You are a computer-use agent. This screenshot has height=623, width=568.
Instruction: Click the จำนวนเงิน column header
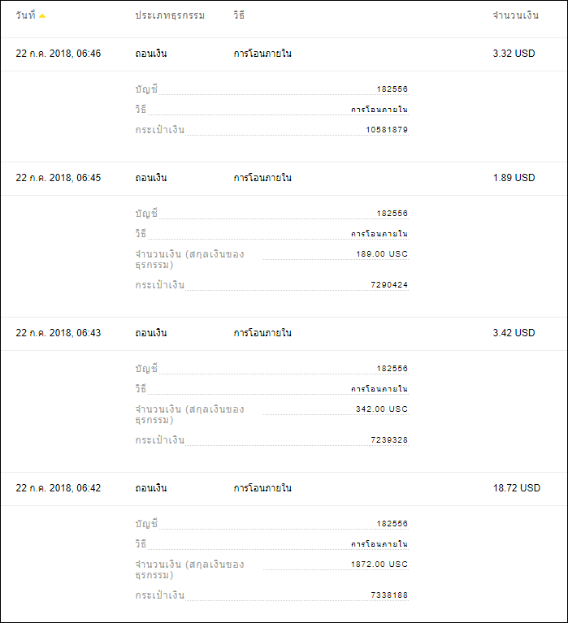click(x=515, y=15)
